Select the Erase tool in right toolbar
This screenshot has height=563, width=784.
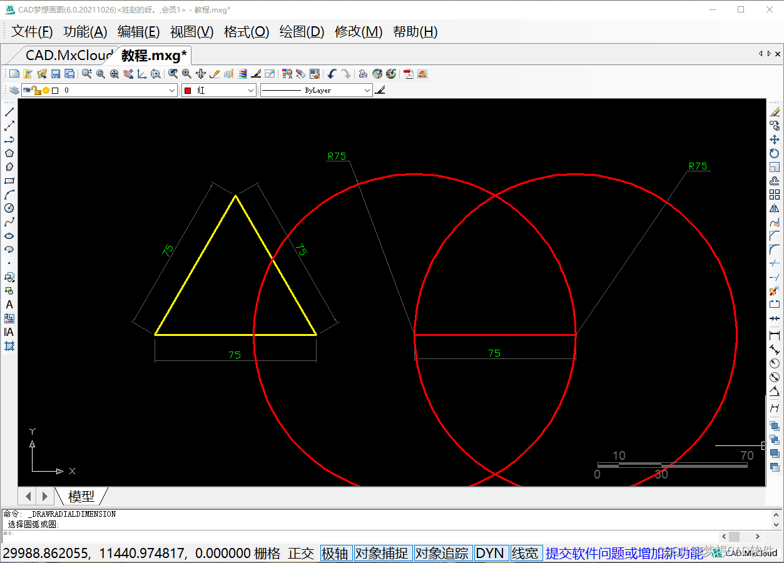(x=775, y=112)
